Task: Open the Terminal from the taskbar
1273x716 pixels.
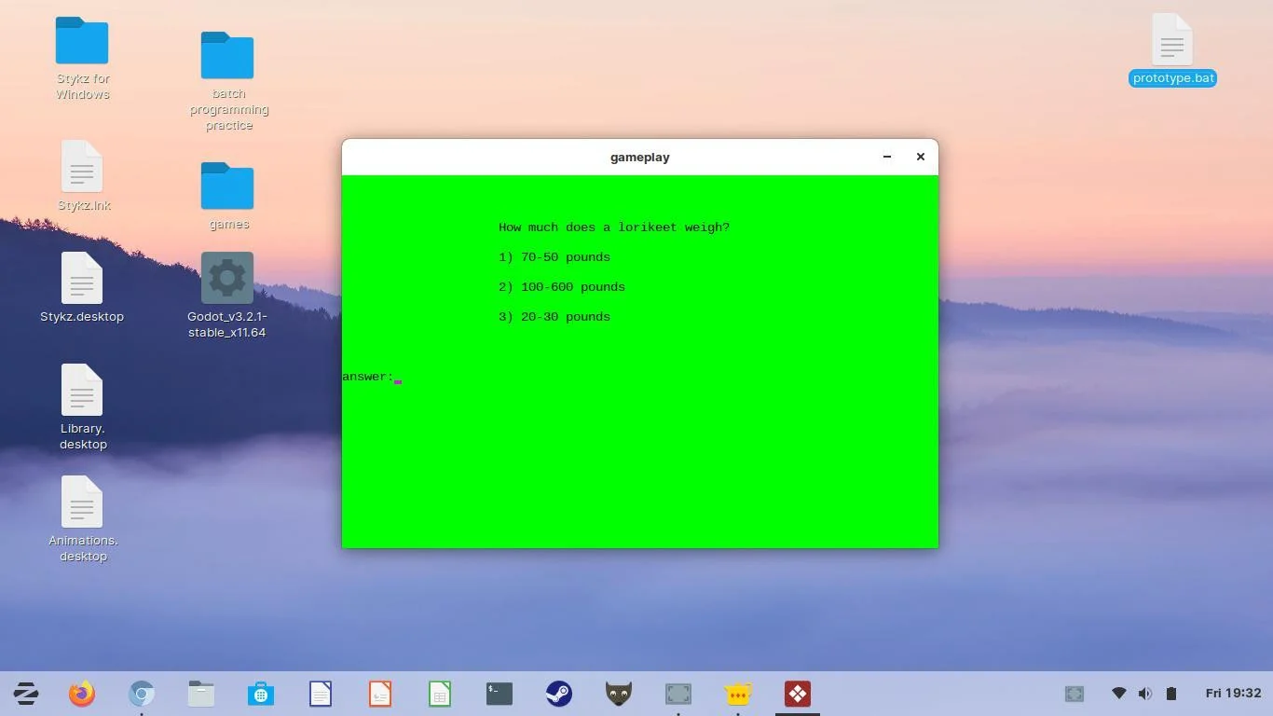Action: (x=500, y=694)
